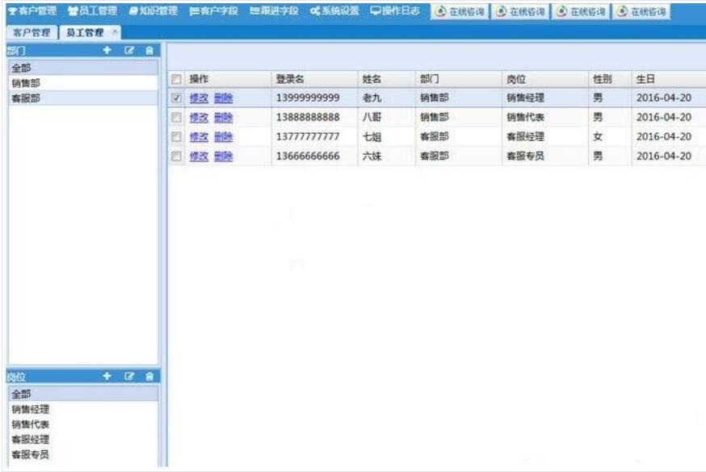Click the trash icon in 岗位 panel header
The width and height of the screenshot is (706, 472).
click(x=149, y=376)
